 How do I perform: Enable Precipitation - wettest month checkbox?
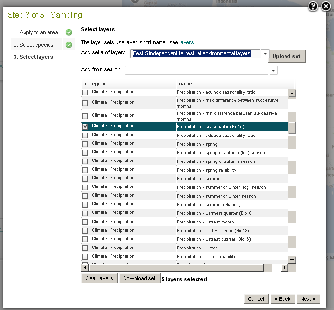[x=85, y=222]
